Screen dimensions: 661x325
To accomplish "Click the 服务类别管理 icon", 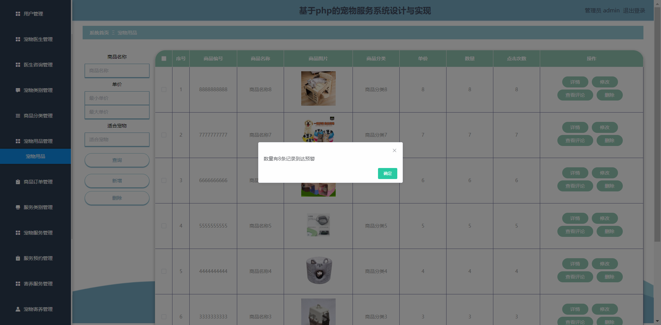I will 18,207.
